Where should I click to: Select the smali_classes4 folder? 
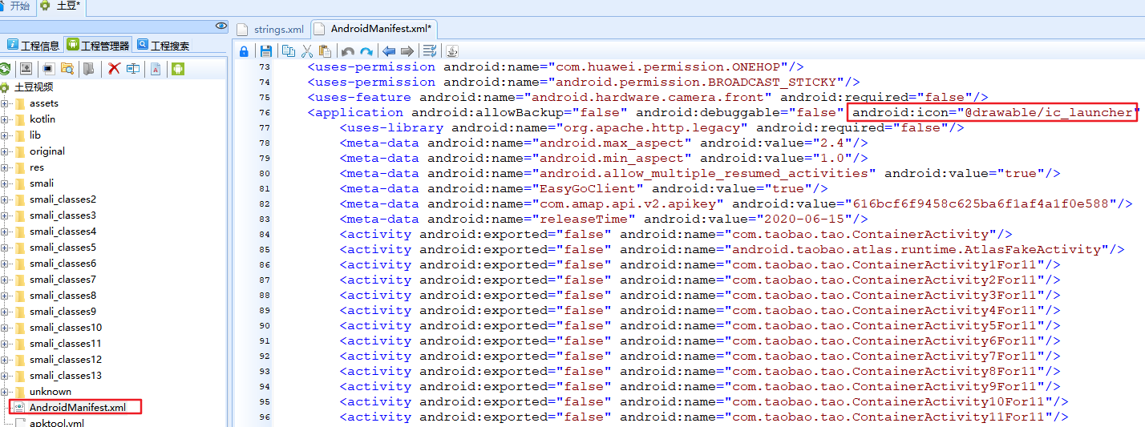[63, 232]
